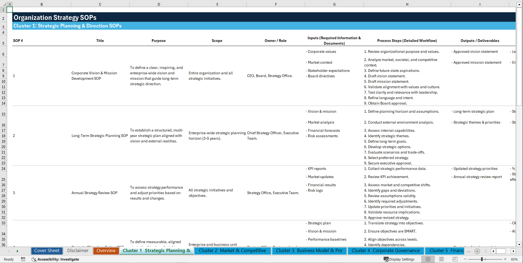The width and height of the screenshot is (523, 263).
Task: Switch to the Disclaimer sheet tab
Action: [x=78, y=251]
